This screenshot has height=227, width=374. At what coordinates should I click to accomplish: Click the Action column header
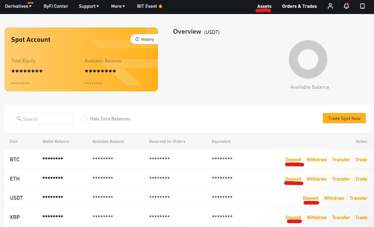[362, 141]
